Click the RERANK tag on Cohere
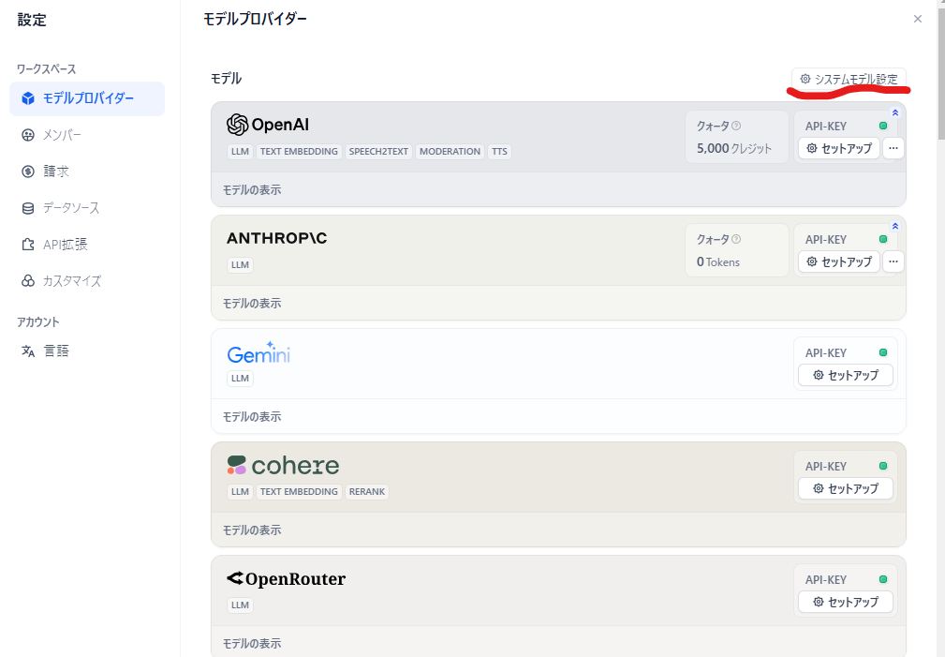Screen dimensions: 945x657 click(x=367, y=492)
